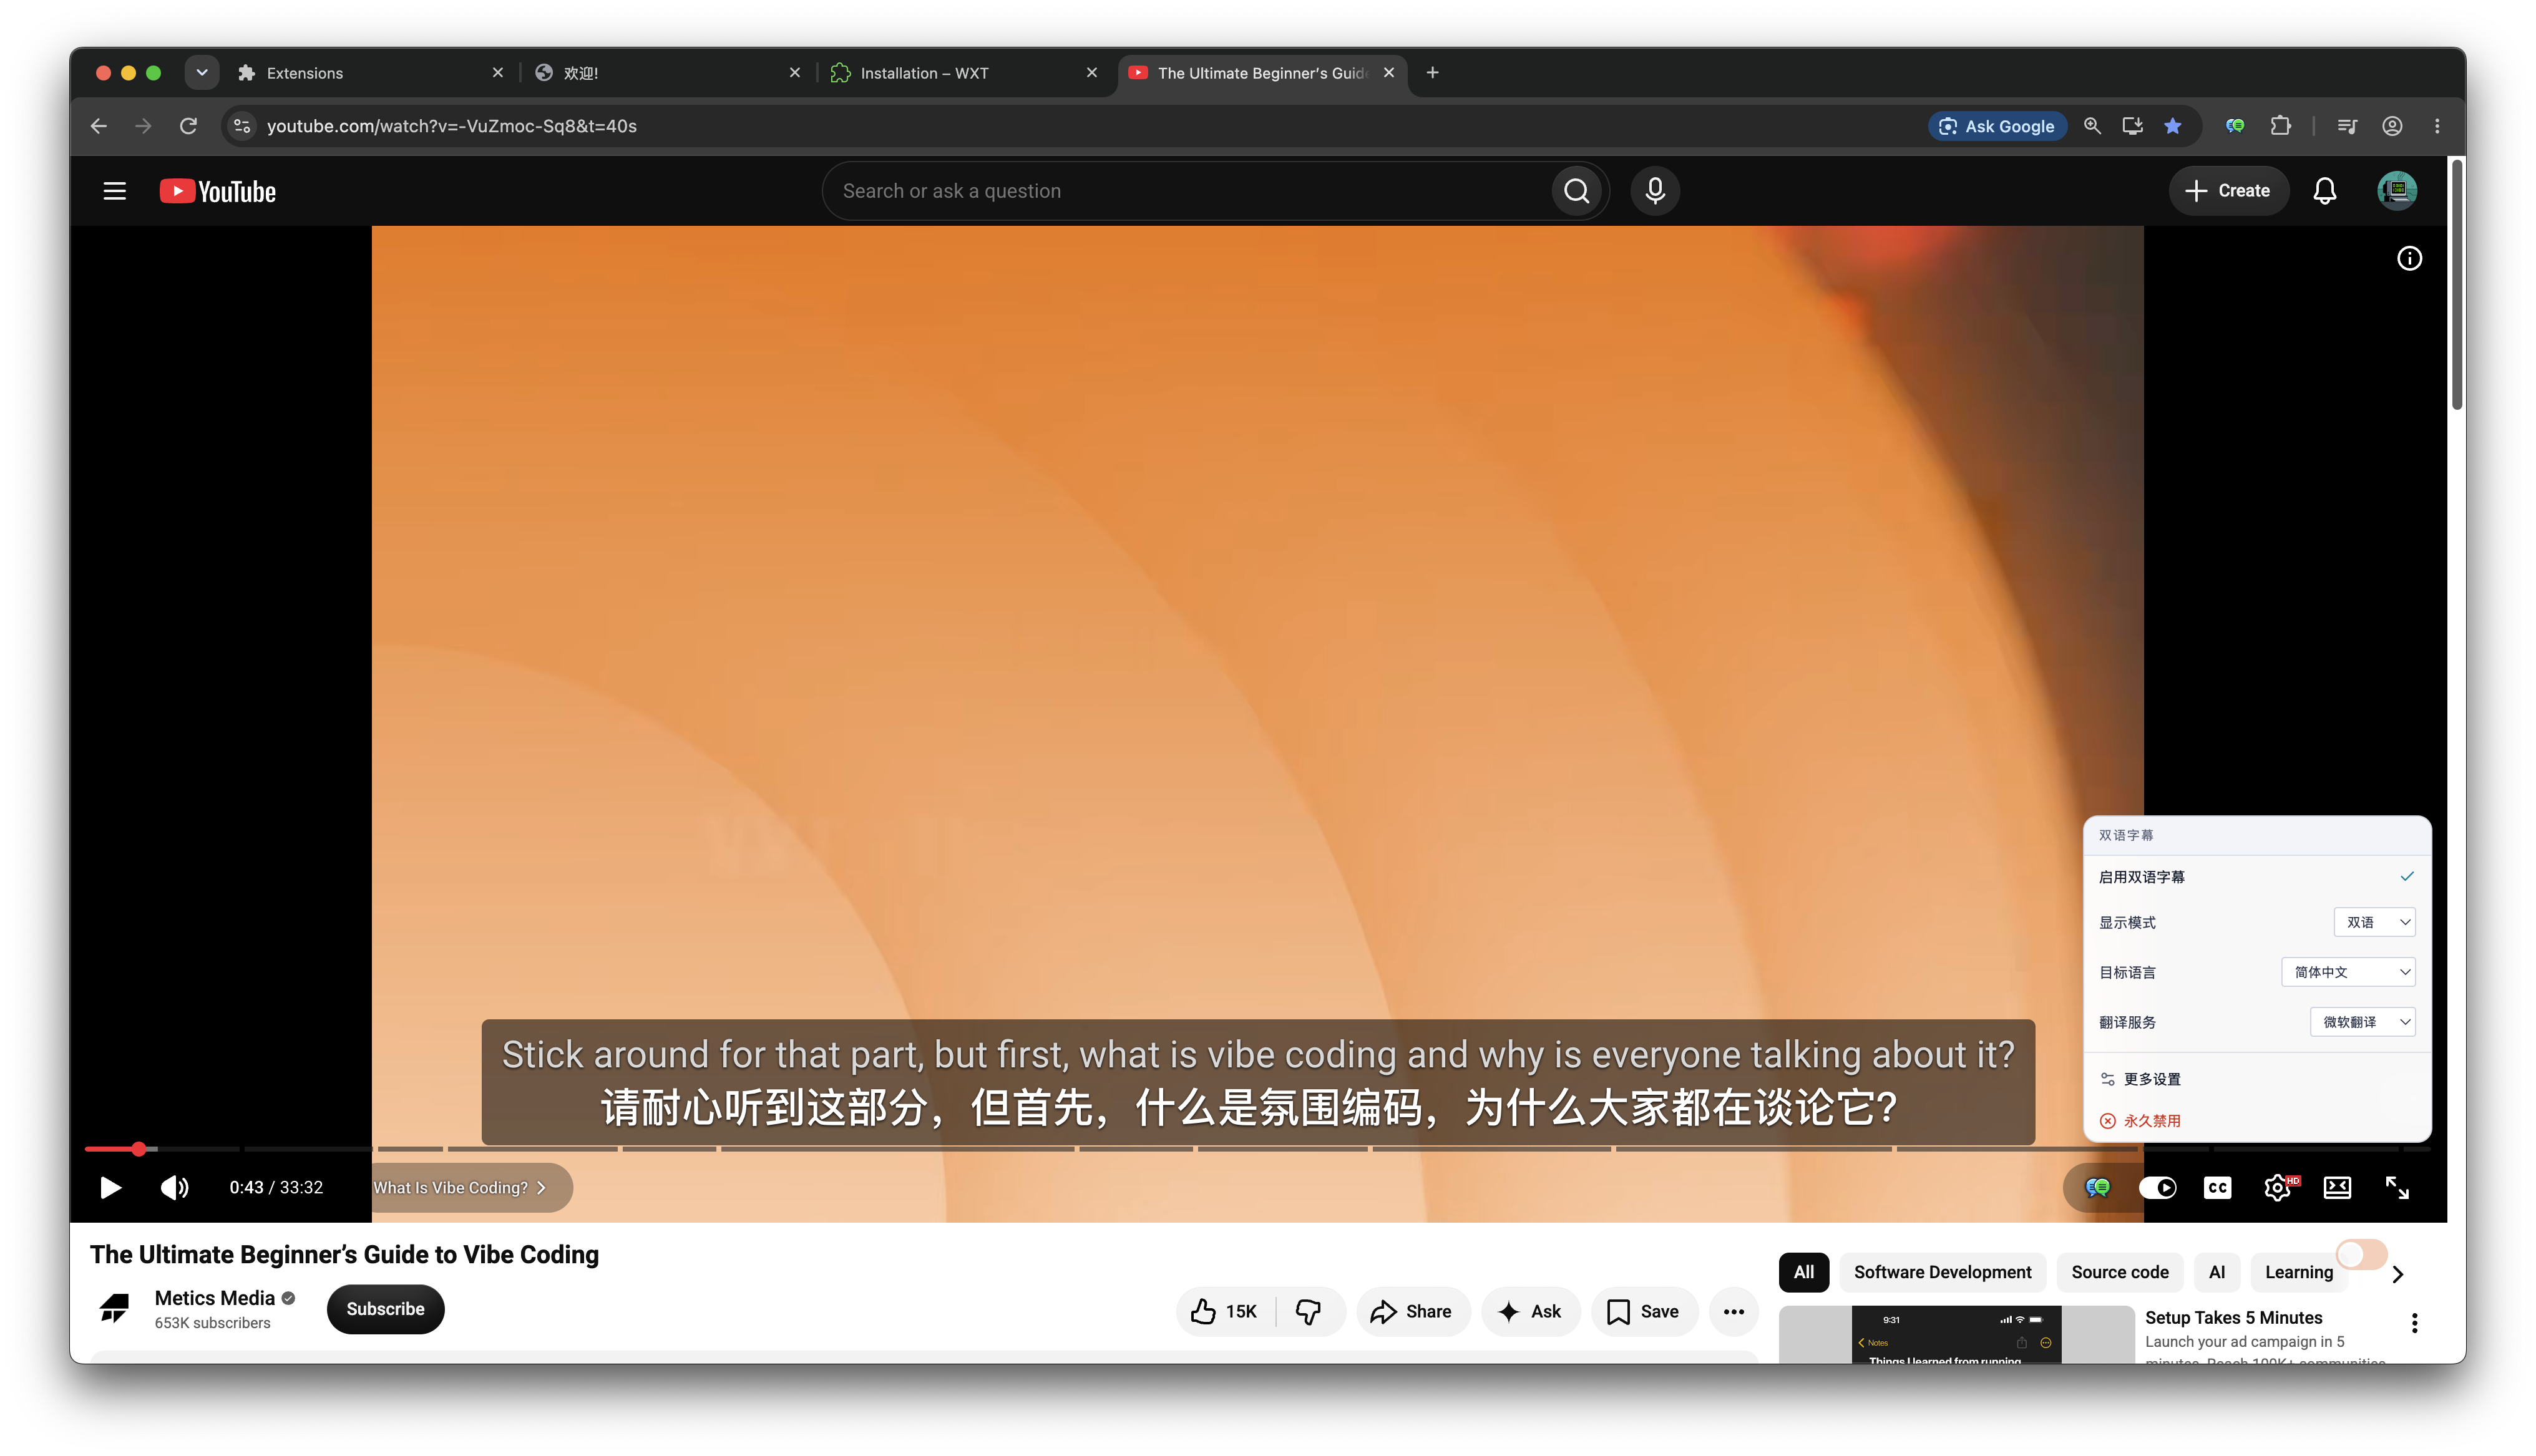Image resolution: width=2536 pixels, height=1456 pixels.
Task: Select the Learning chip
Action: click(x=2298, y=1272)
